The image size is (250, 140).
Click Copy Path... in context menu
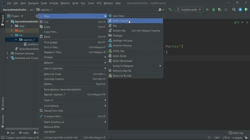click(73, 32)
